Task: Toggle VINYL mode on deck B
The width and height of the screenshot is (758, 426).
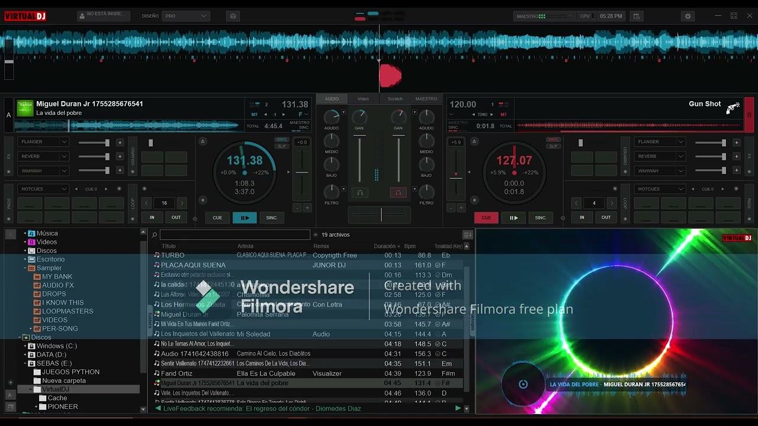Action: (x=553, y=140)
